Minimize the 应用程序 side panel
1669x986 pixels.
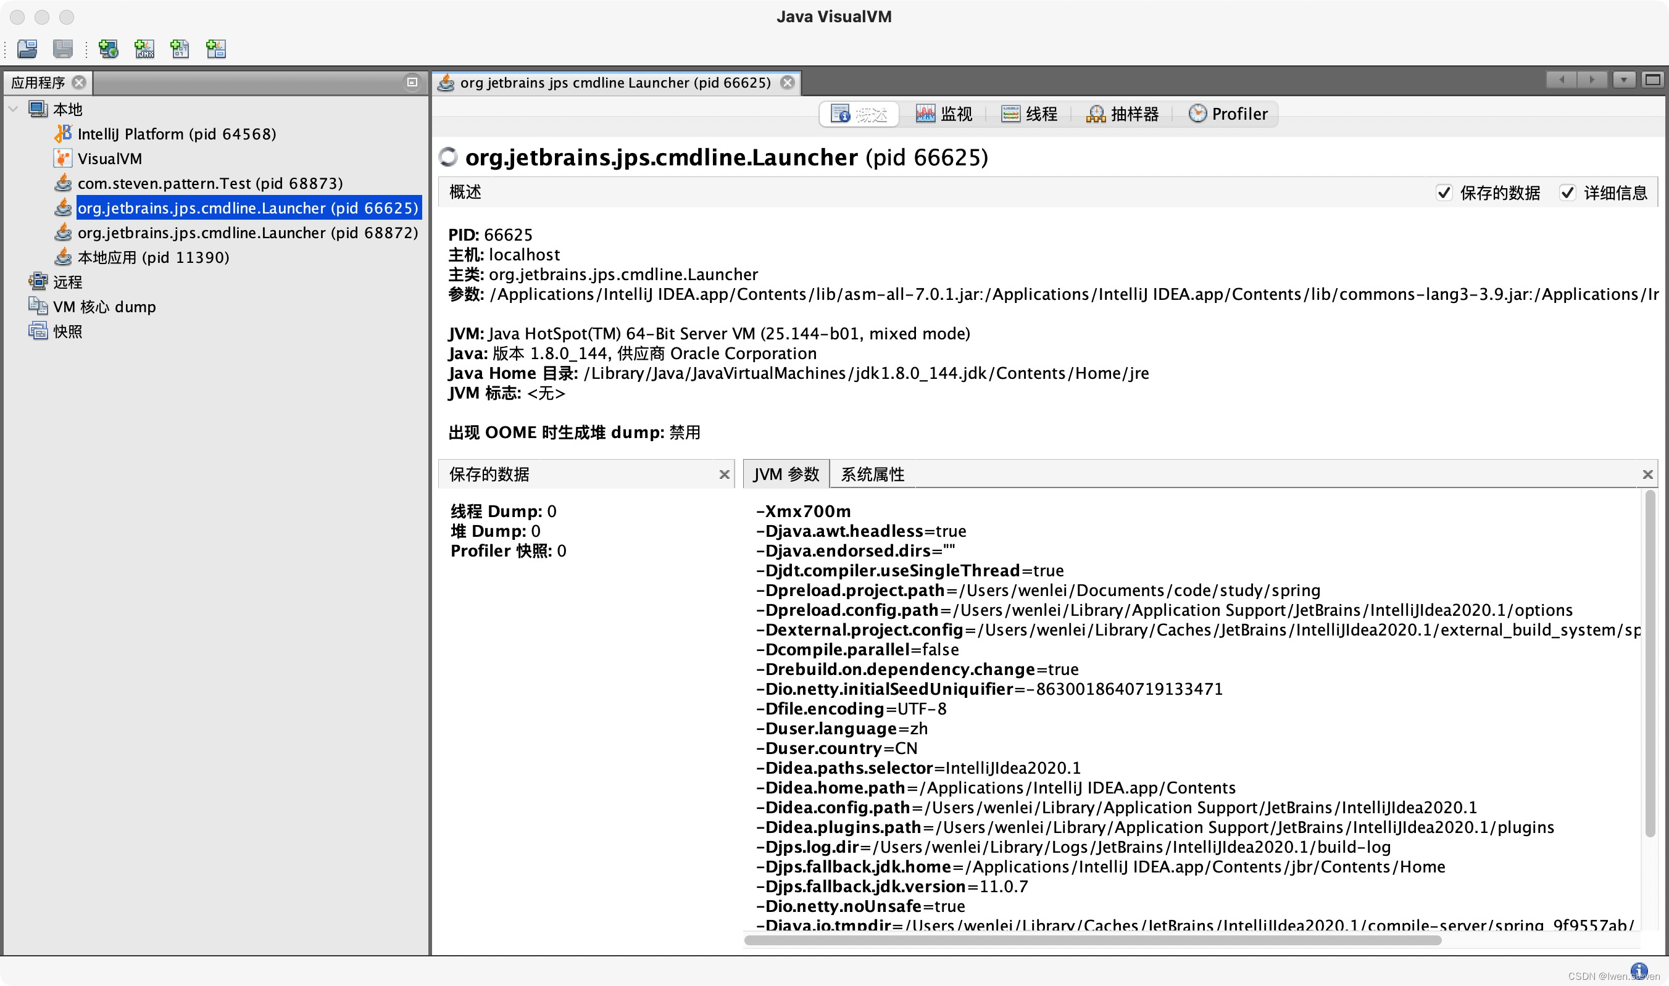tap(412, 83)
